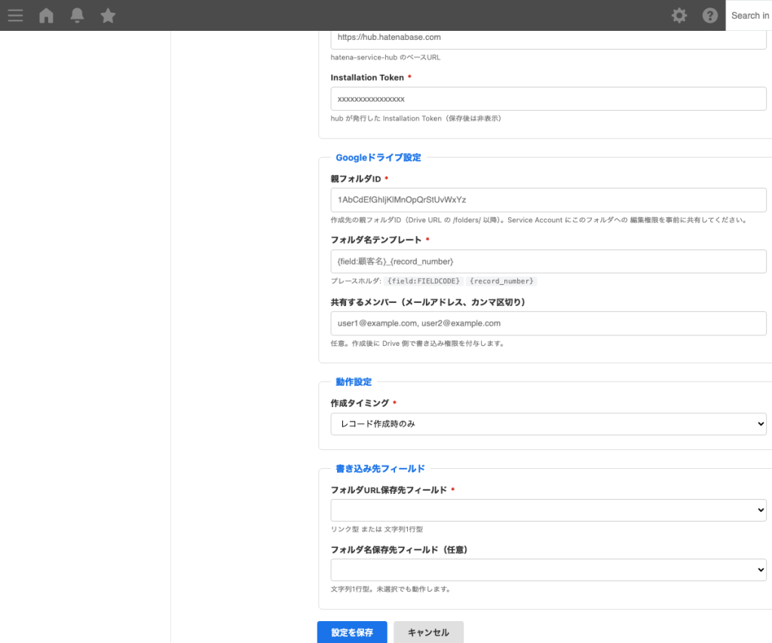Open the フォルダURL保存先フィールド dropdown
Image resolution: width=772 pixels, height=643 pixels.
[548, 510]
